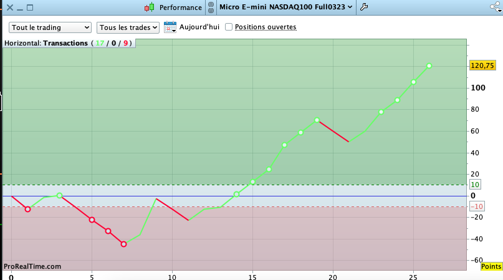Click the Performance candlestick icon
Image resolution: width=503 pixels, height=280 pixels.
pos(149,7)
